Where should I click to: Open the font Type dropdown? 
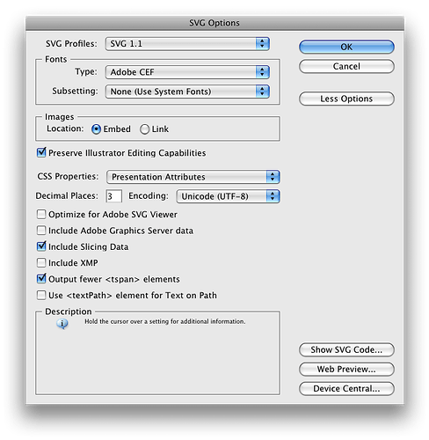point(187,72)
